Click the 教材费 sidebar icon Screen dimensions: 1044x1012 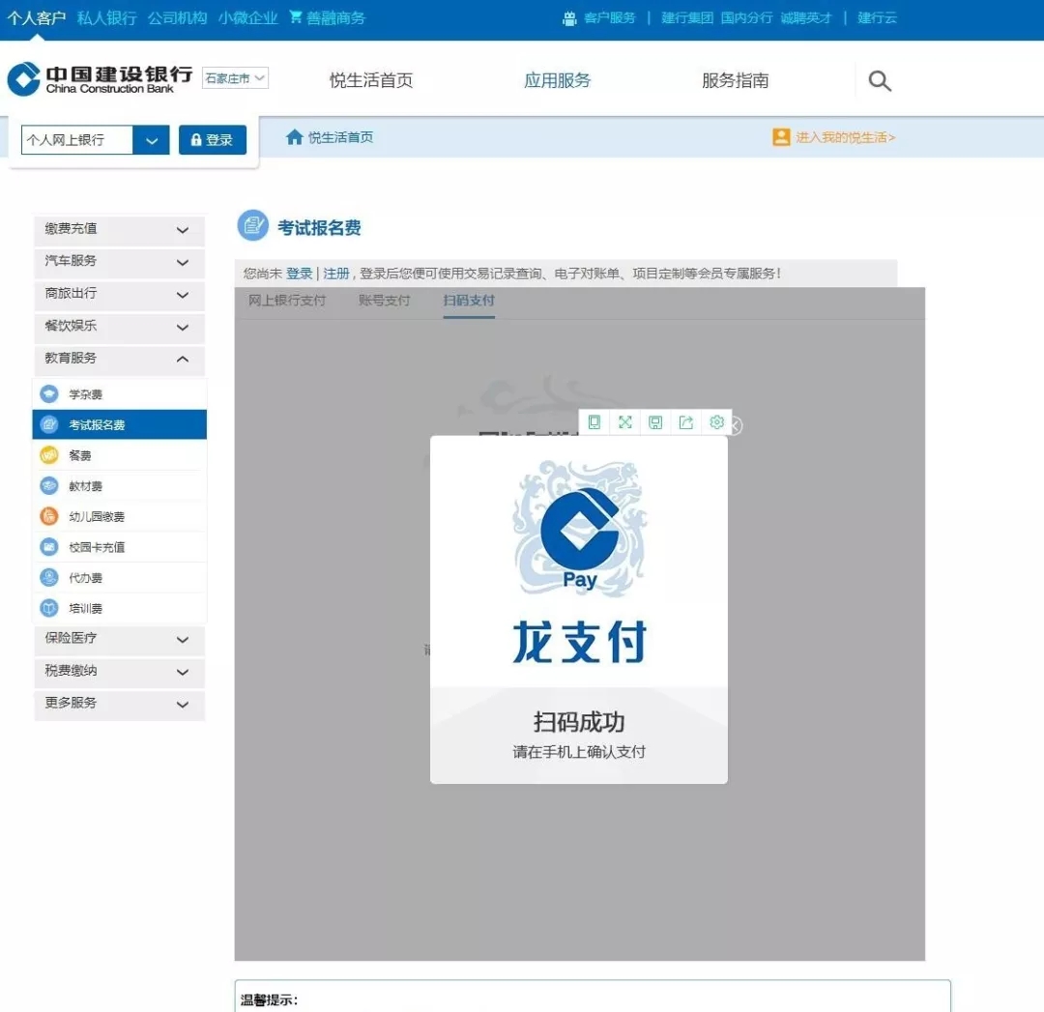tap(49, 486)
